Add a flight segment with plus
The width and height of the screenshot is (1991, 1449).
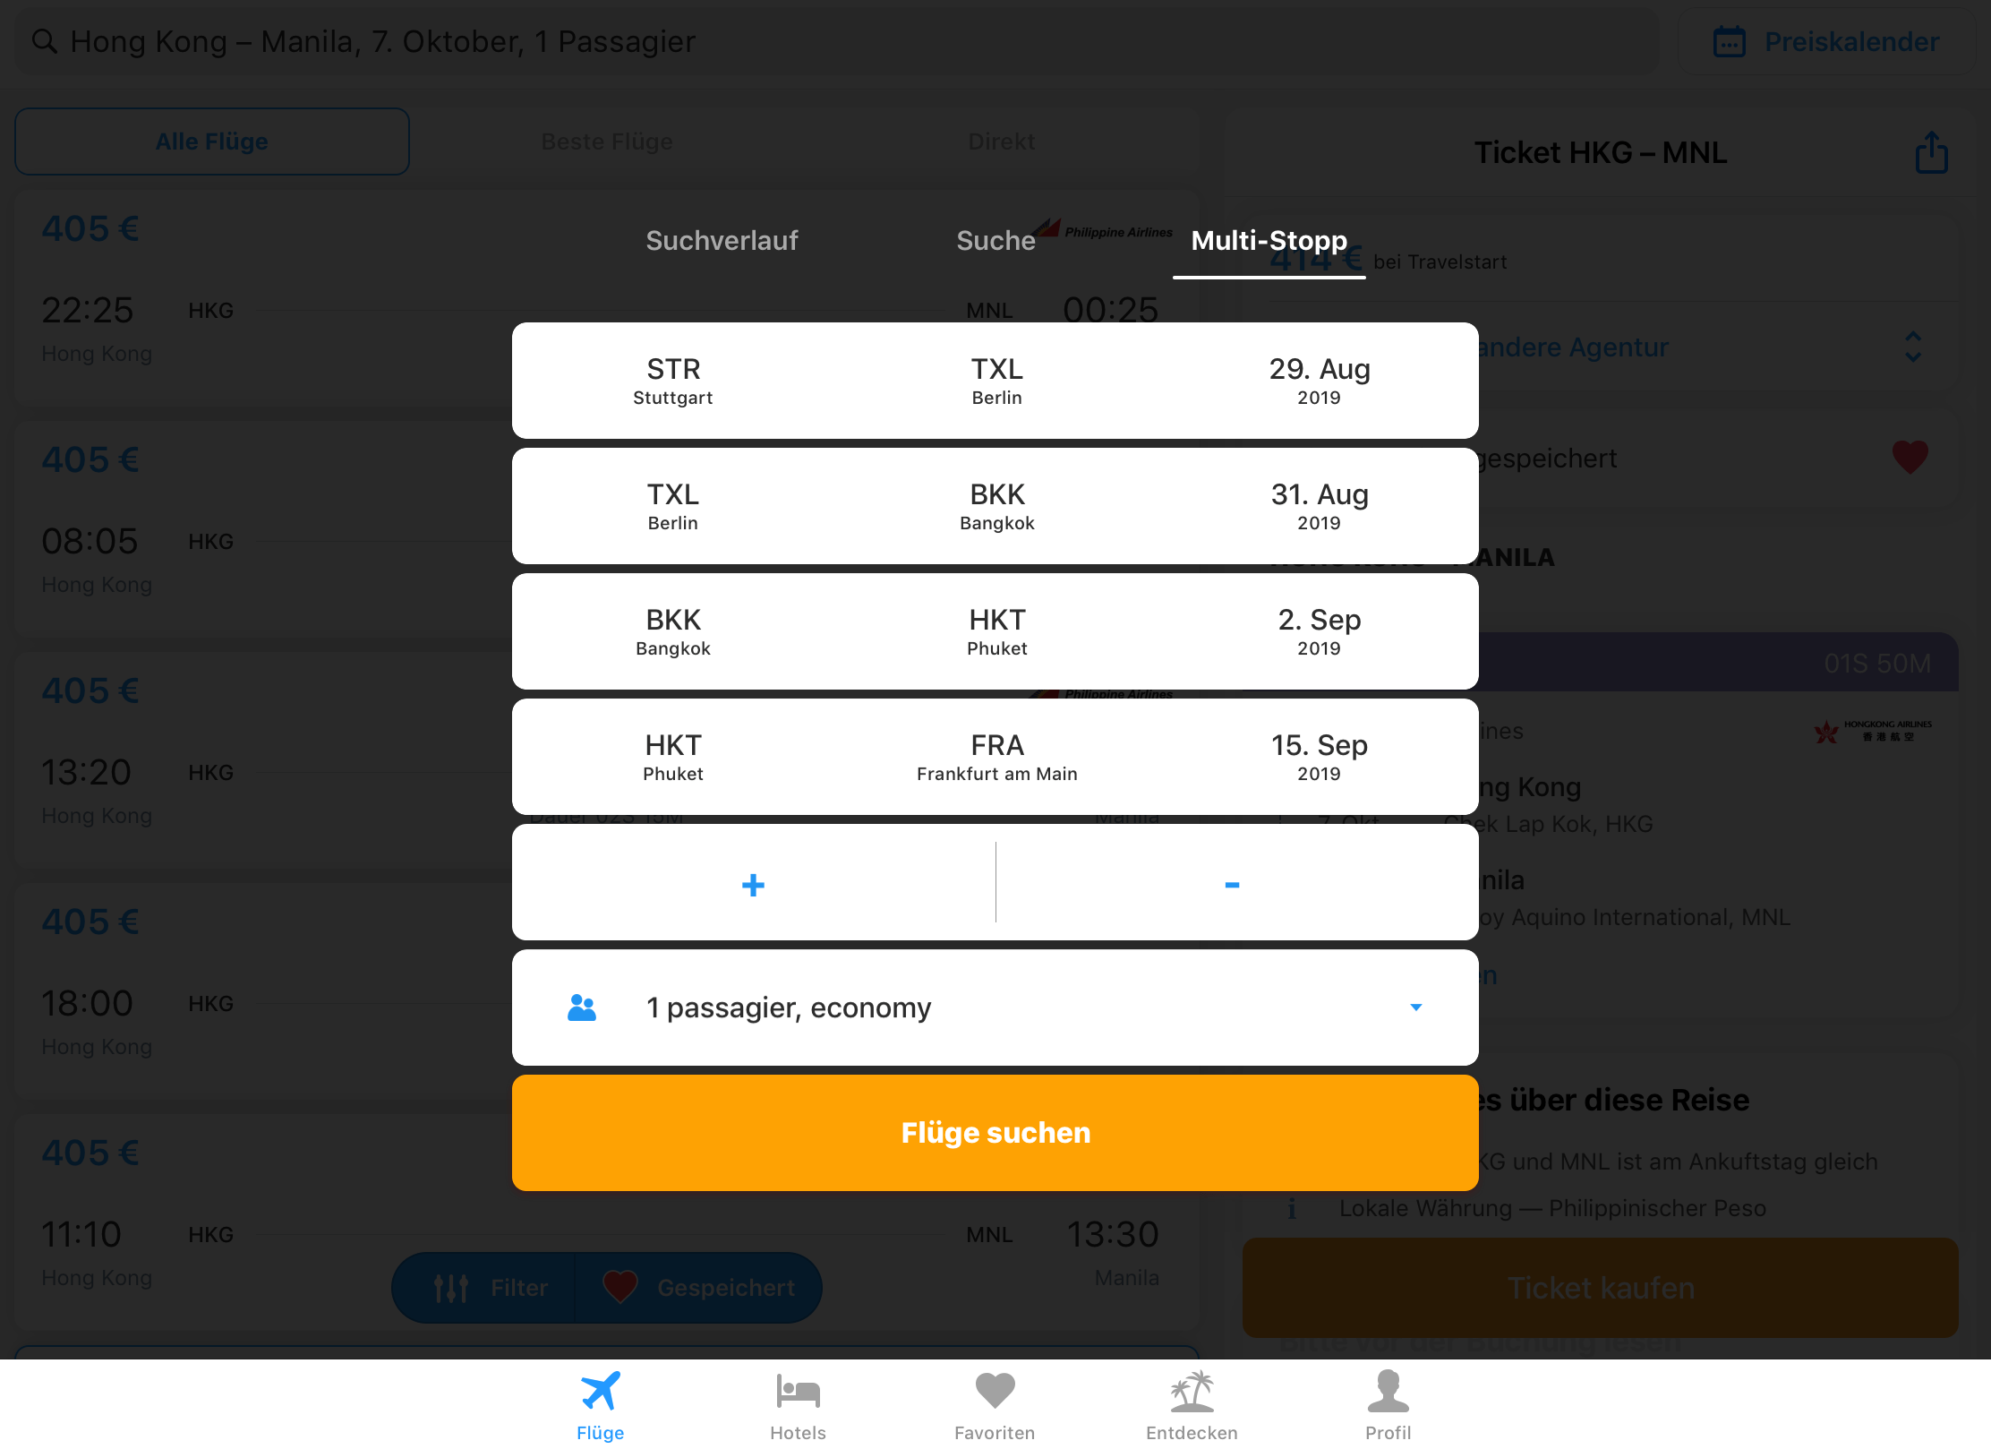[x=753, y=885]
